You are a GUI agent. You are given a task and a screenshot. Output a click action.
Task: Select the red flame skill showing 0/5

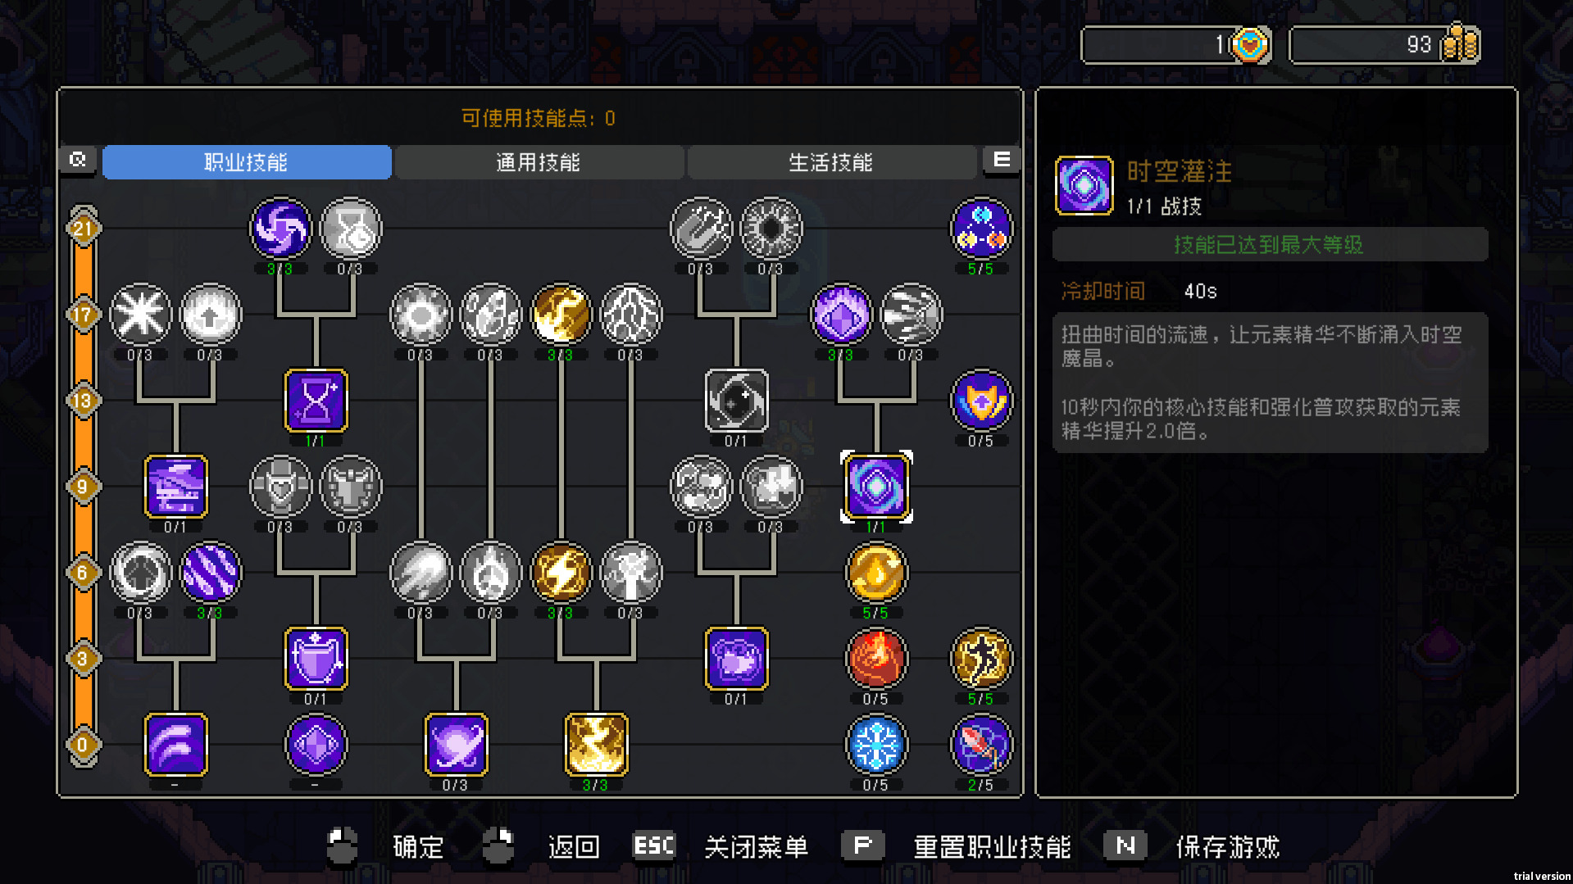point(875,659)
